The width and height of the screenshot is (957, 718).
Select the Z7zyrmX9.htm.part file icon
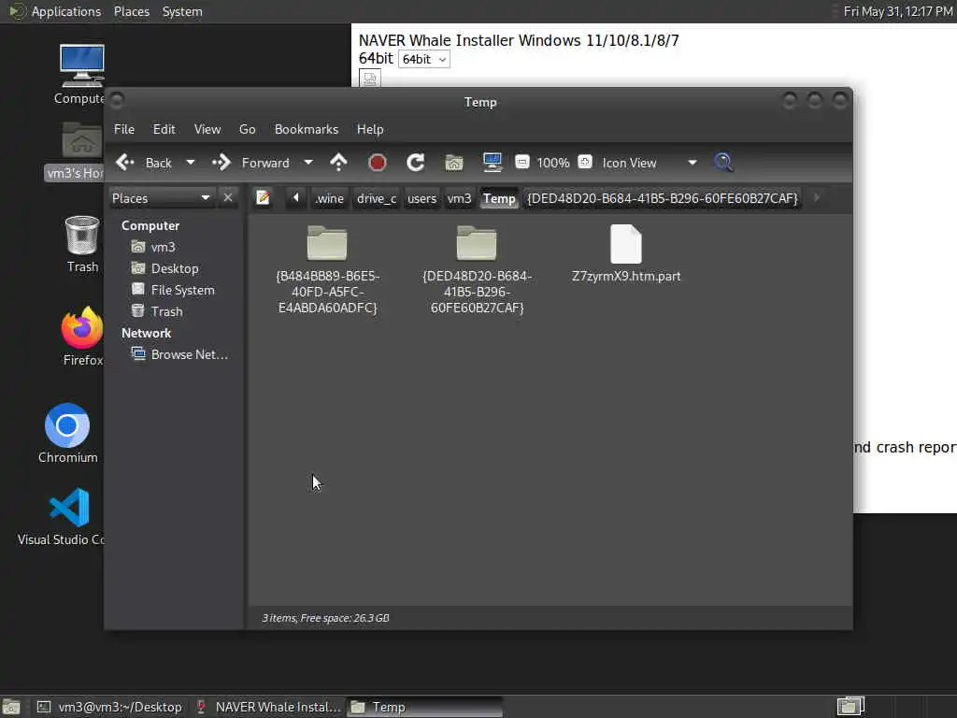[x=625, y=244]
